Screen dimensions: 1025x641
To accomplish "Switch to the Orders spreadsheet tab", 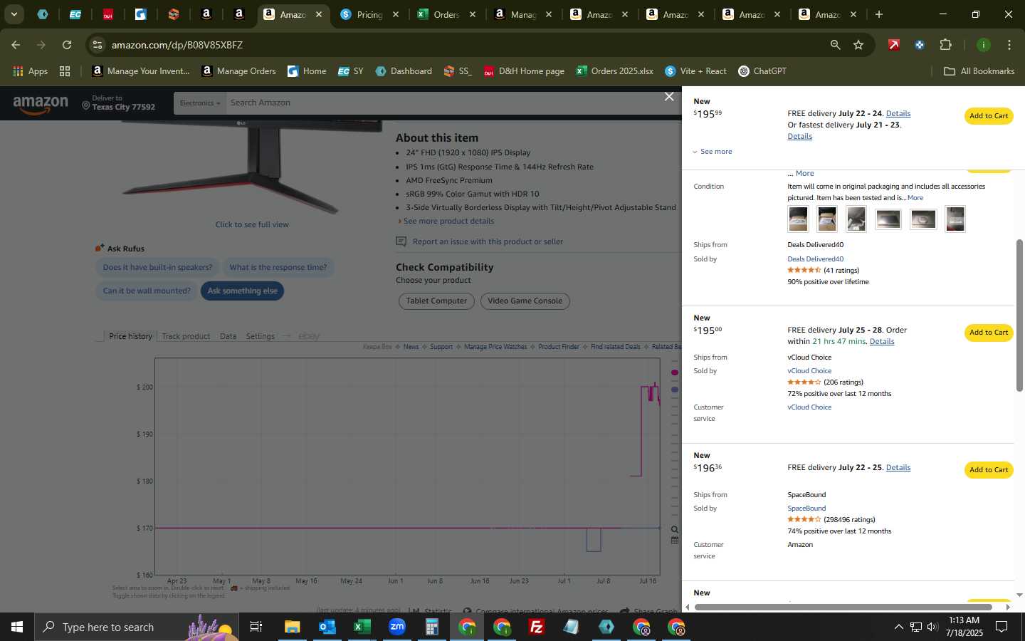I will click(x=446, y=14).
